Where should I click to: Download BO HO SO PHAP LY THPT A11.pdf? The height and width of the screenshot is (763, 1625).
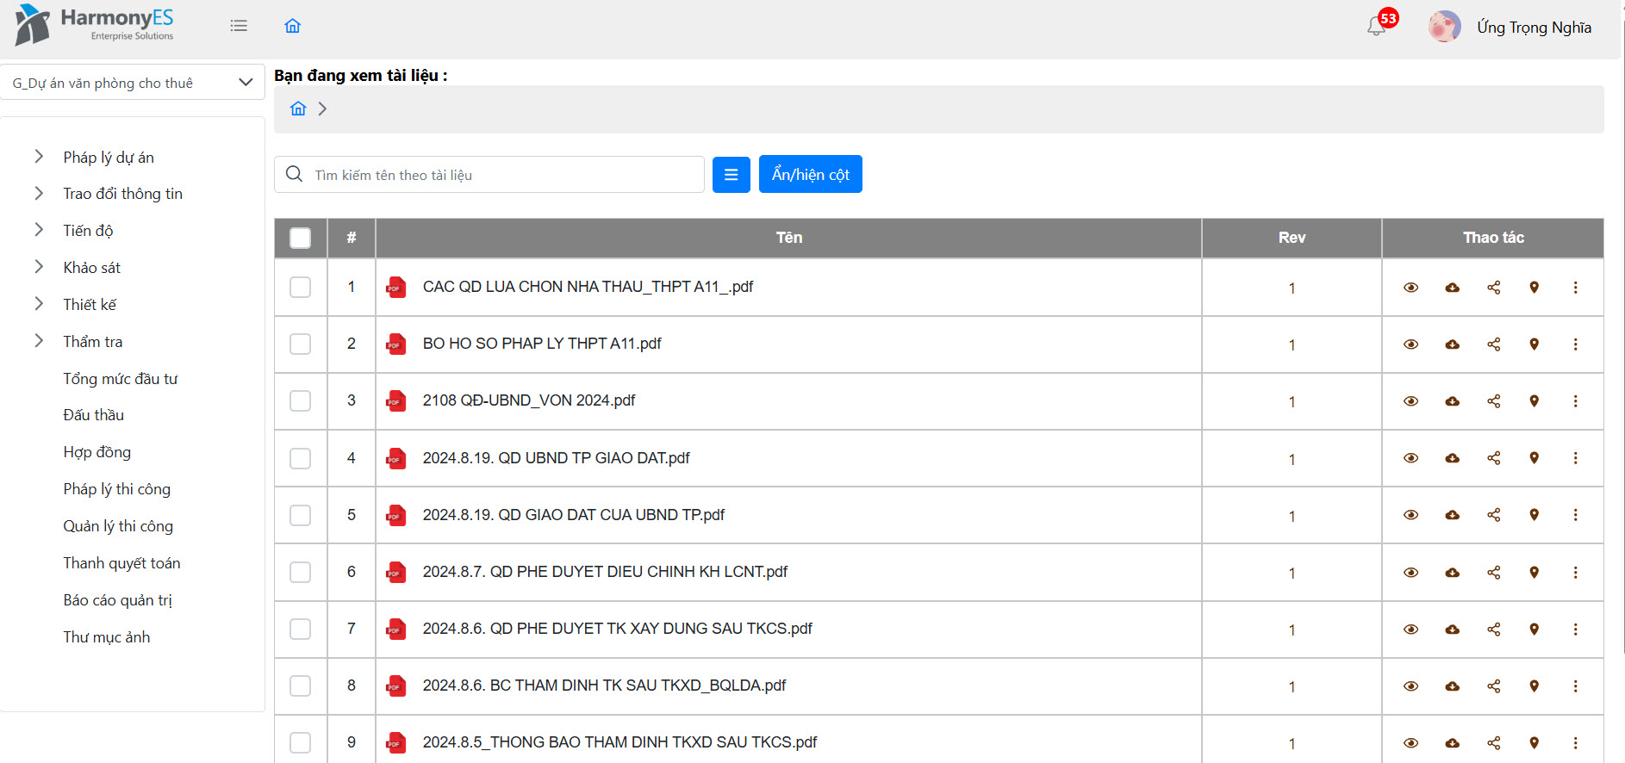(x=1452, y=344)
